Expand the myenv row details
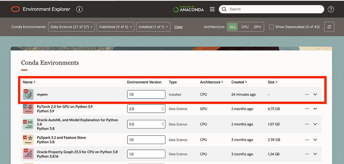This screenshot has height=164, width=344. point(315,94)
